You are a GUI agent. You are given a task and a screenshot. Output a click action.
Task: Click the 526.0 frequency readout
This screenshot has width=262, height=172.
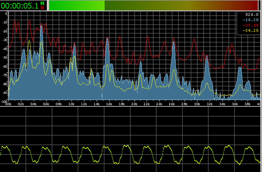(x=252, y=15)
